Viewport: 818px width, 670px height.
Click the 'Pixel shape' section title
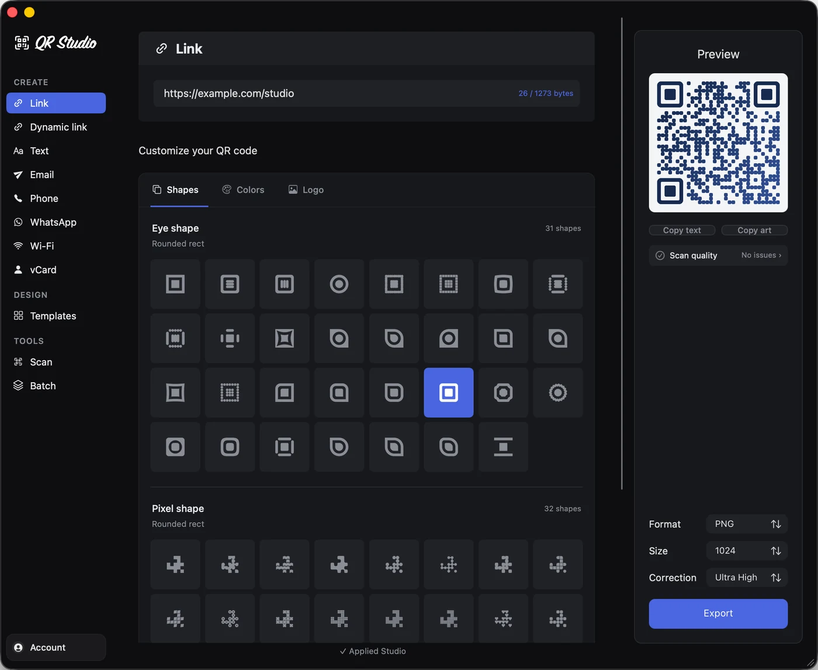(x=178, y=509)
